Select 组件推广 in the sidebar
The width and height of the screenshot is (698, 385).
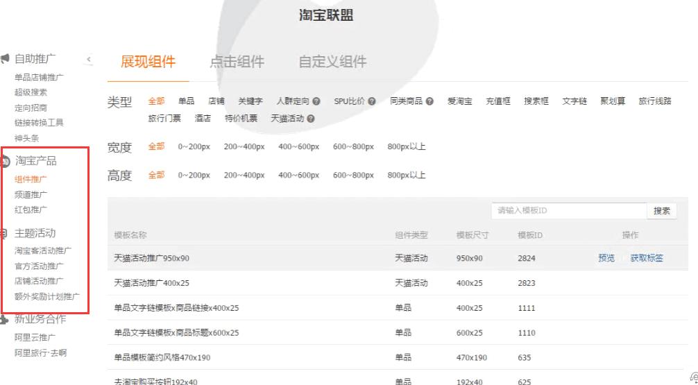click(x=31, y=180)
